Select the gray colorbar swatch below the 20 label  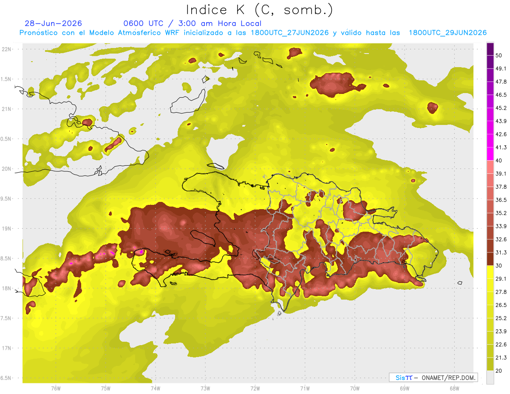[490, 377]
